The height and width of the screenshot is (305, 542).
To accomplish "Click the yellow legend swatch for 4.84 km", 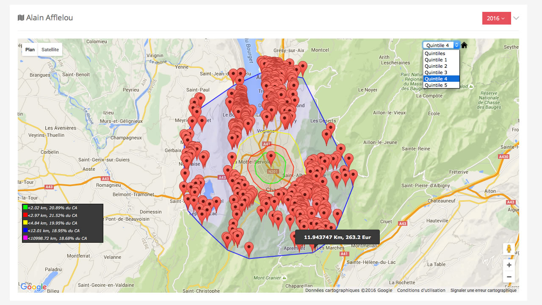I will 25,223.
